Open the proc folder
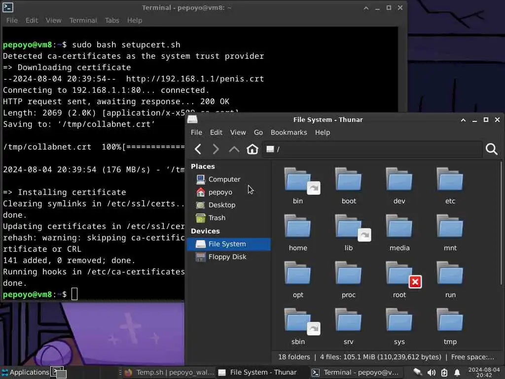Screen dimensions: 505x379 (349, 279)
